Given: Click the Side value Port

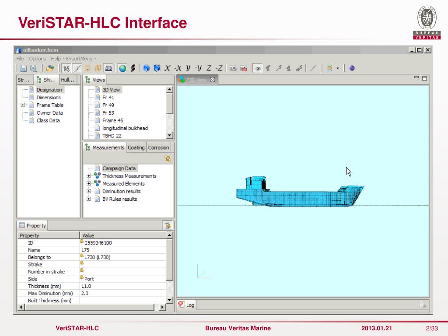Looking at the screenshot, I should coord(89,279).
